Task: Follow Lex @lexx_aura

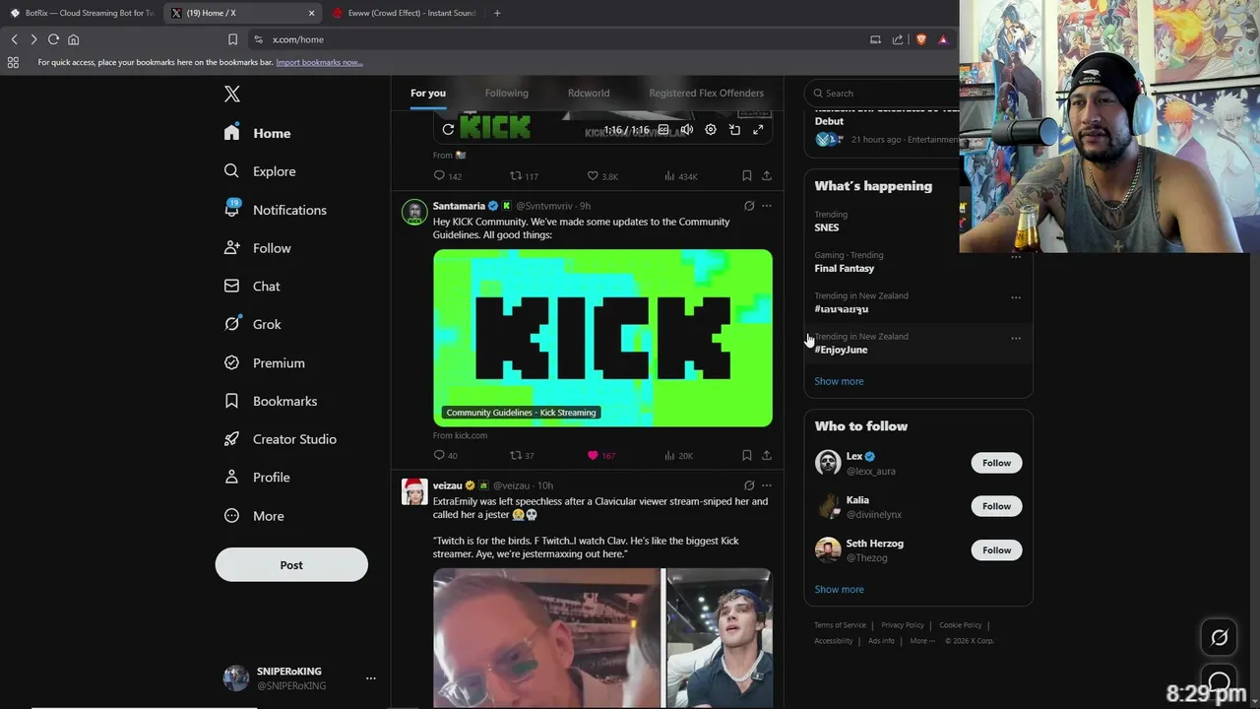Action: pos(996,463)
